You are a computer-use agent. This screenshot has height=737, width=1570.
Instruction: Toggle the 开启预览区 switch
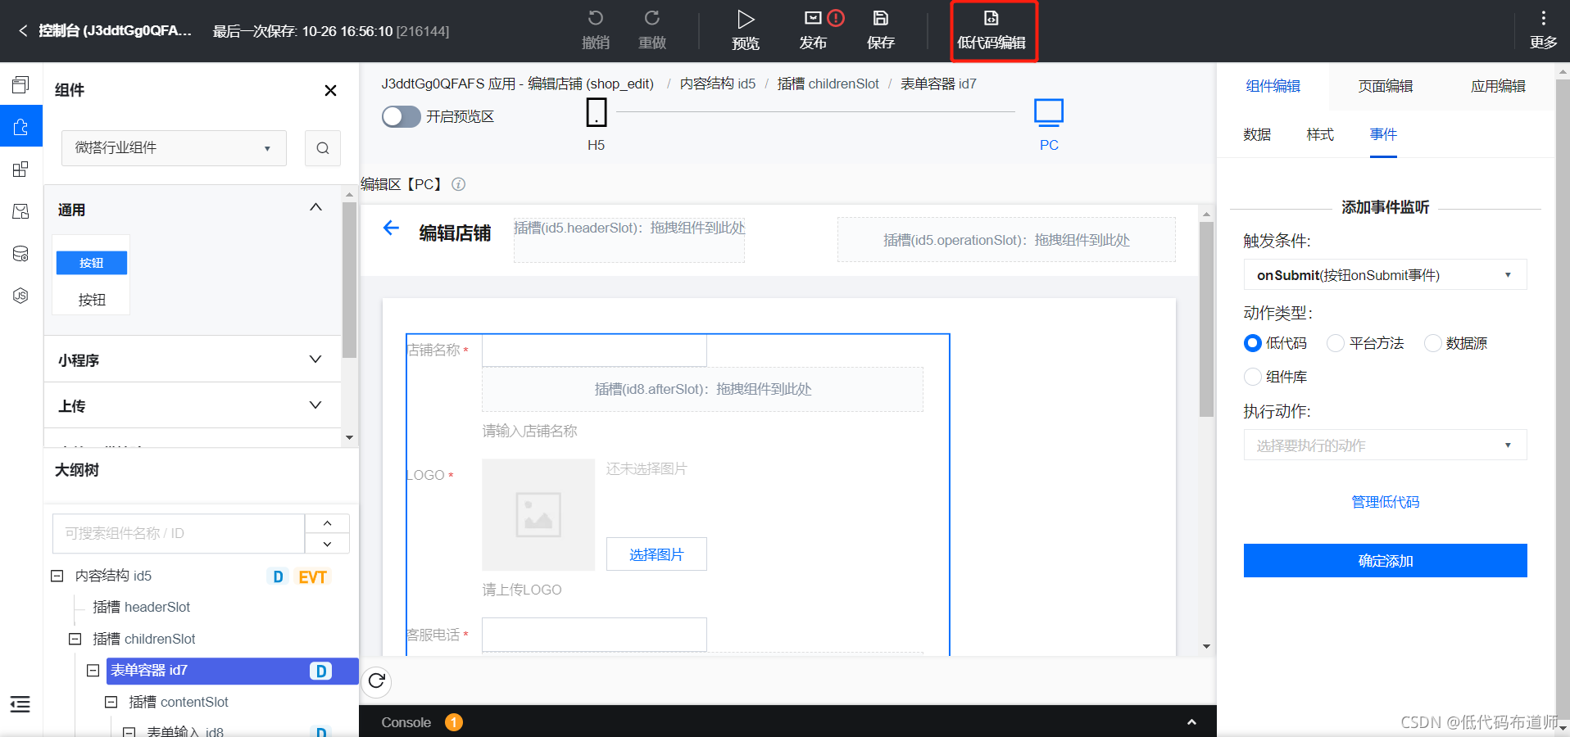[402, 116]
